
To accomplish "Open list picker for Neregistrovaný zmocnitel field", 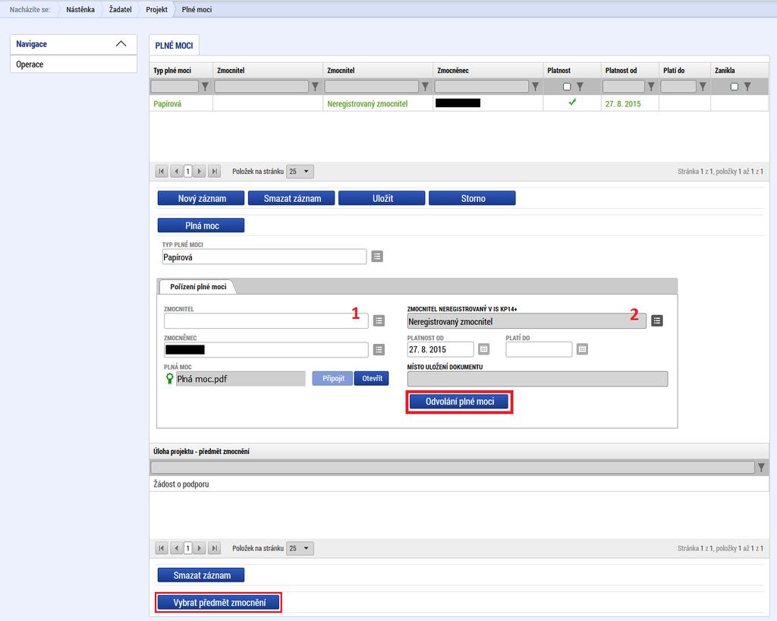I will (657, 320).
